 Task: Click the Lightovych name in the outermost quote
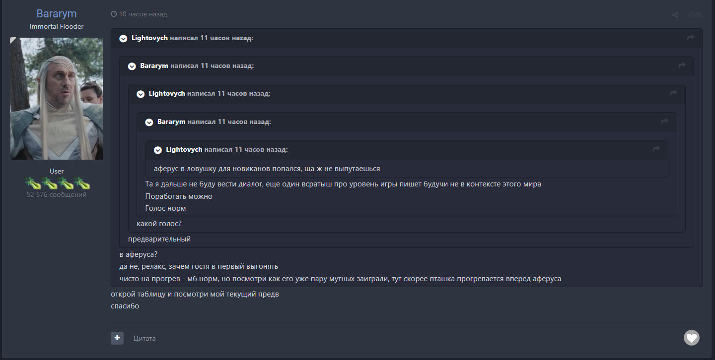(x=149, y=38)
